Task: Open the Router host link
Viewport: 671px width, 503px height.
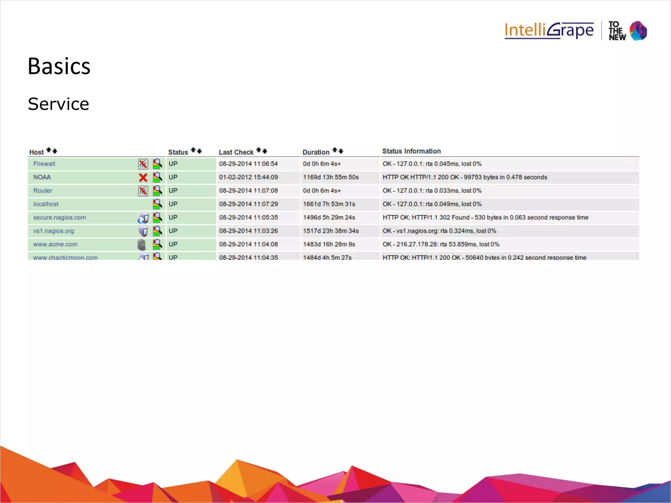Action: point(43,191)
